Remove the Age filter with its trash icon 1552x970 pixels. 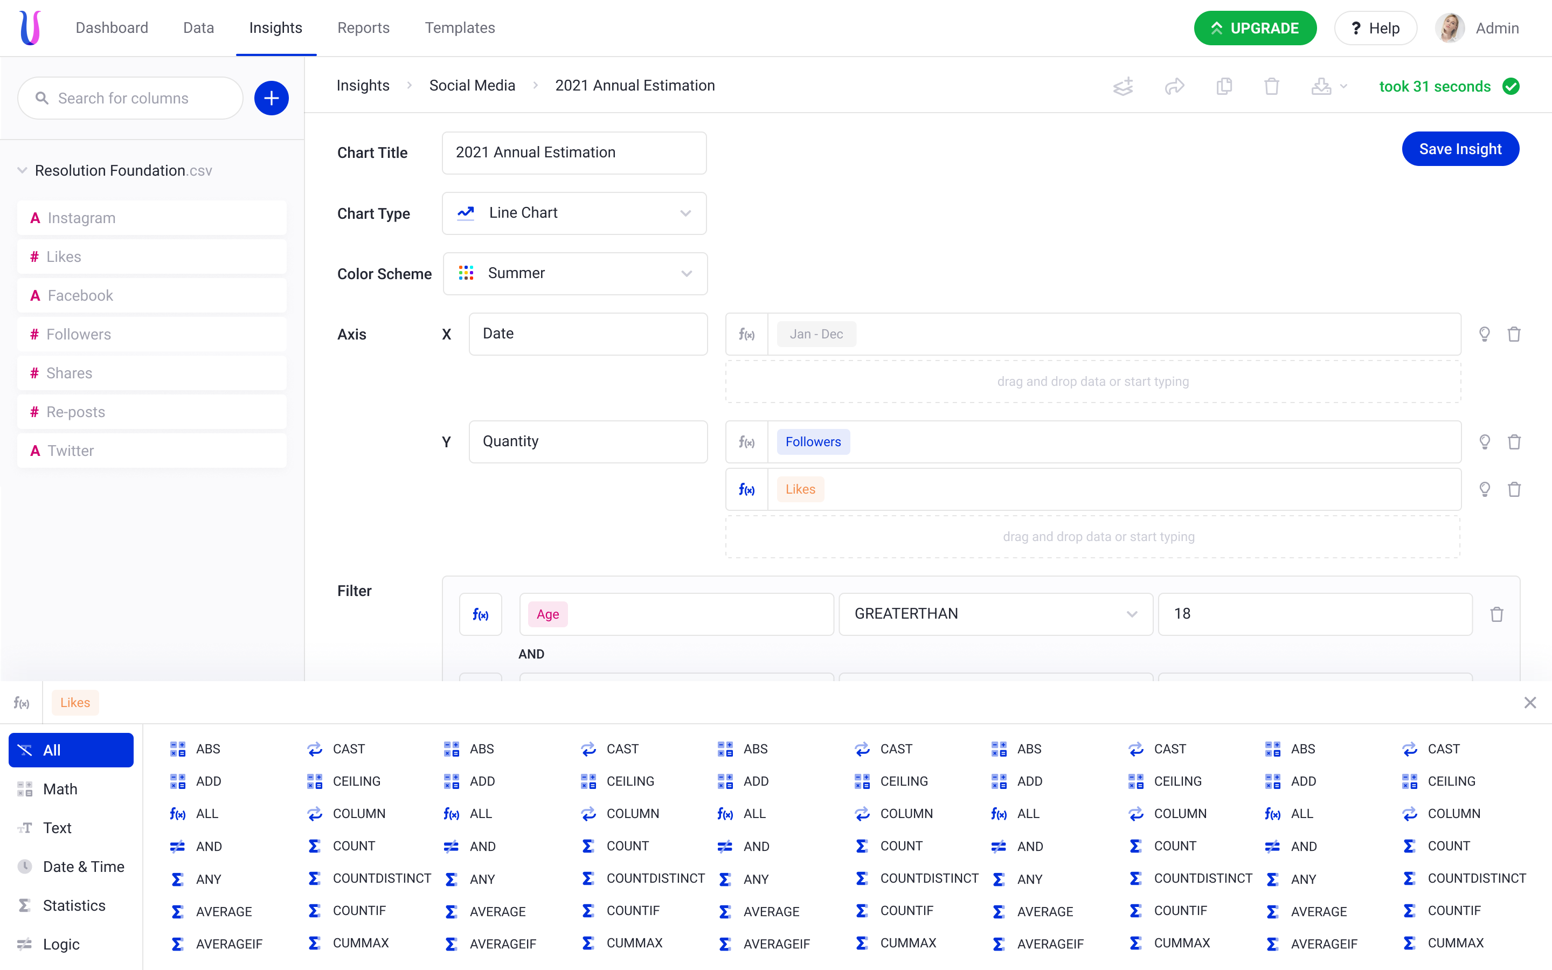tap(1497, 614)
